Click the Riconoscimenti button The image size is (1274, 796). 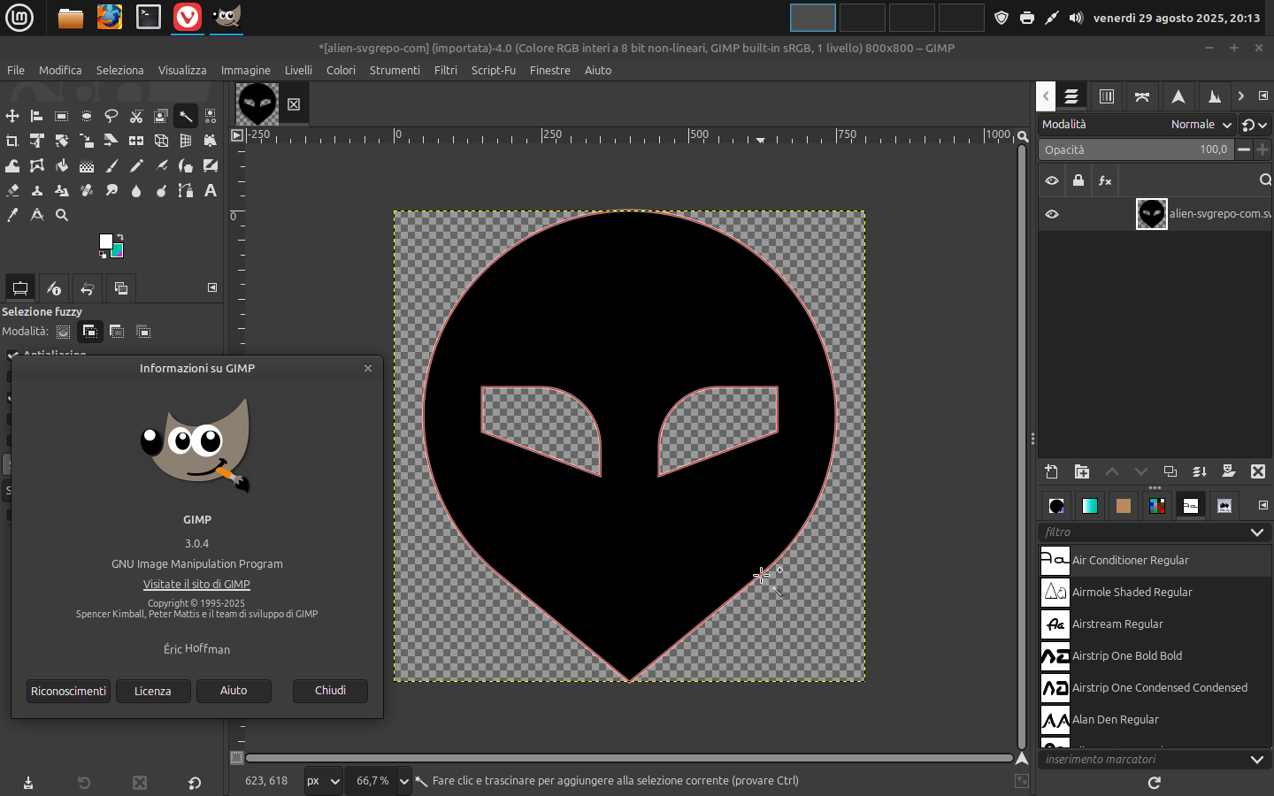[x=68, y=691]
